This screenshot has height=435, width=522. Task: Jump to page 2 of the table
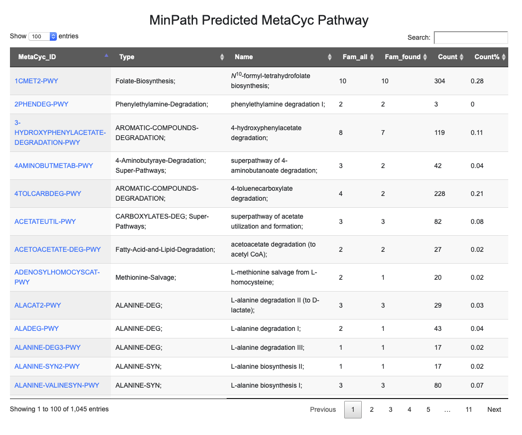(372, 409)
